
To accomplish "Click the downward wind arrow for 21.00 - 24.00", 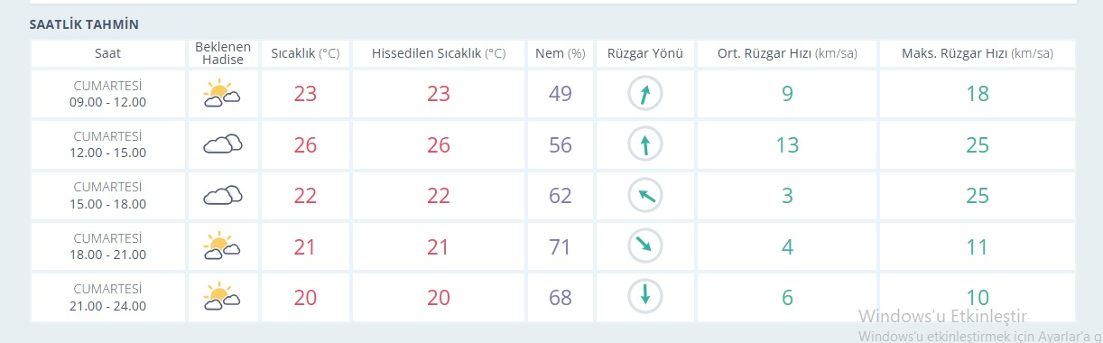I will tap(645, 296).
